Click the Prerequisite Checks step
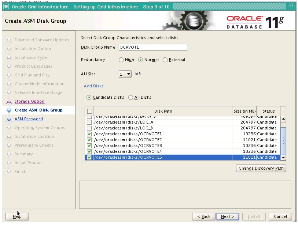The width and height of the screenshot is (298, 234). [x=34, y=145]
